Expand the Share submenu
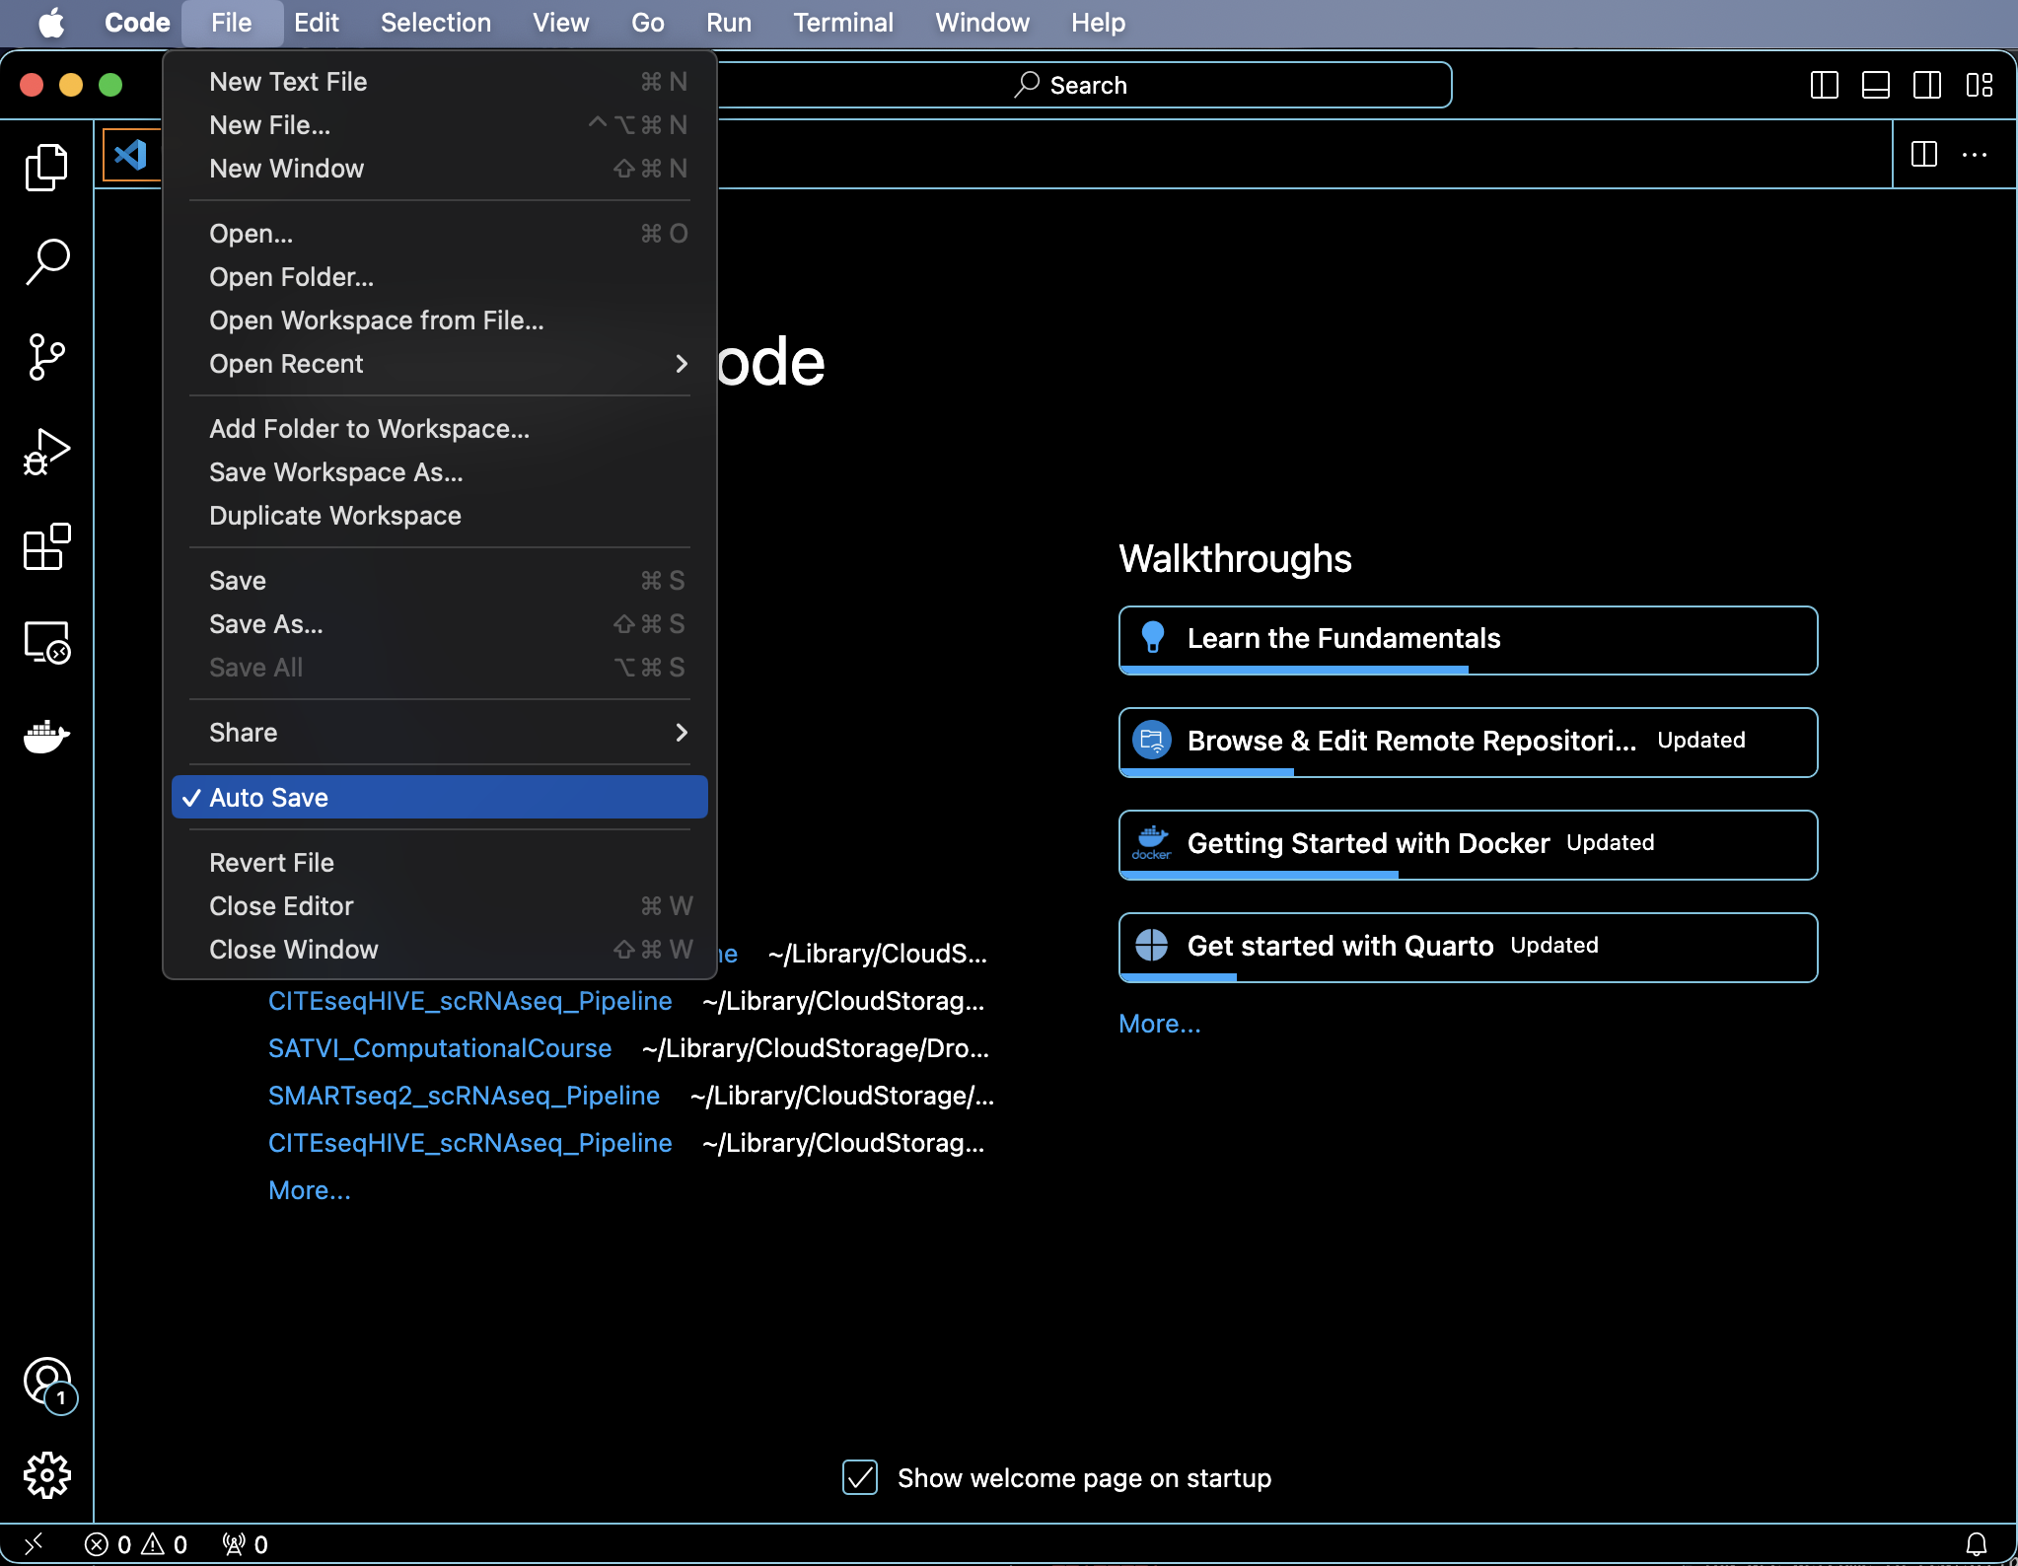The height and width of the screenshot is (1566, 2018). click(439, 733)
